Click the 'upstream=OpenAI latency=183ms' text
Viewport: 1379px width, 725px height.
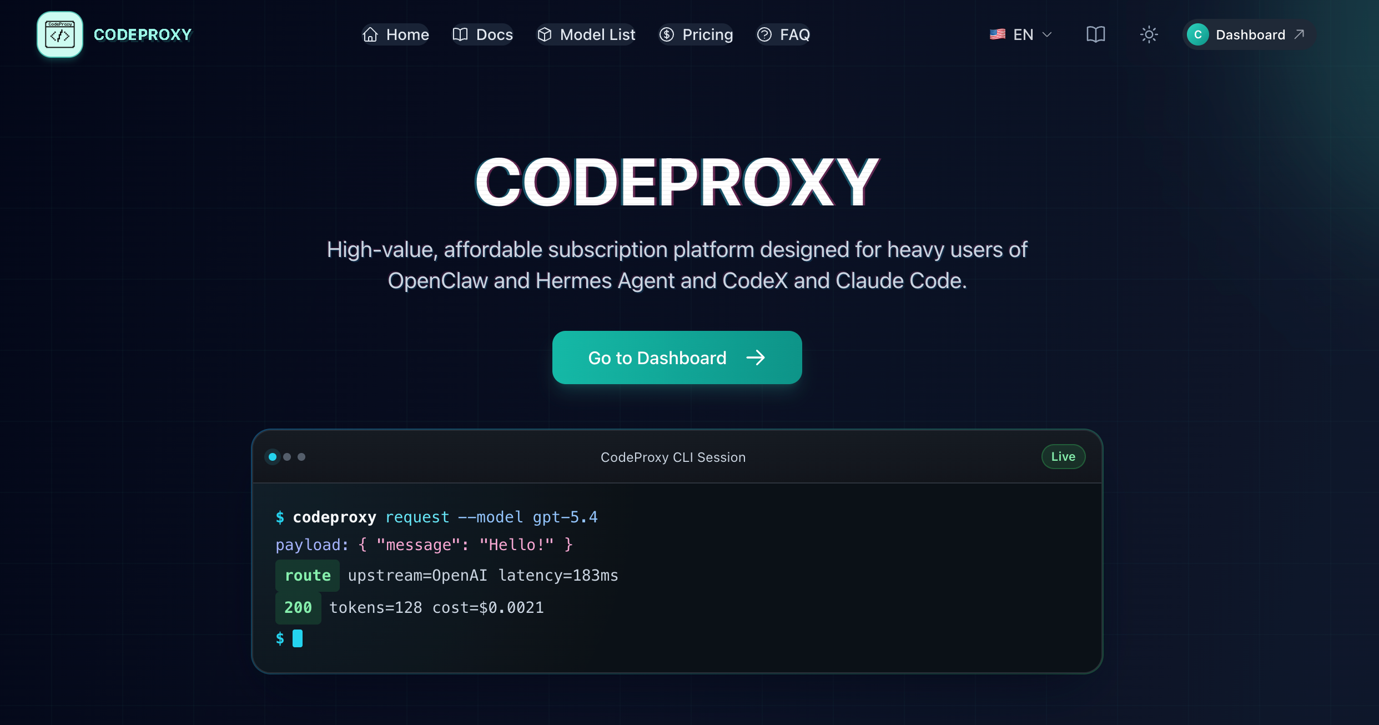(x=483, y=575)
